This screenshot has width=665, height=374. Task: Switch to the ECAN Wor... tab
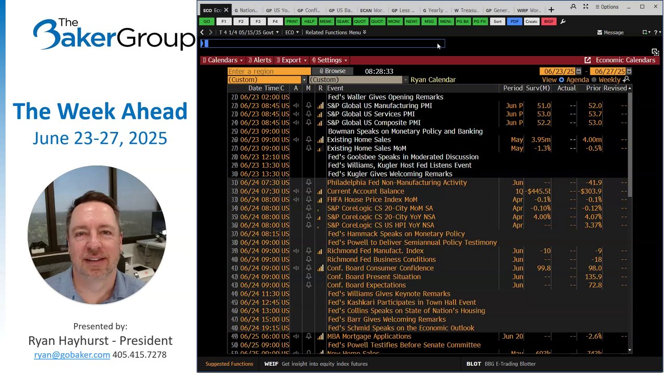pos(372,10)
